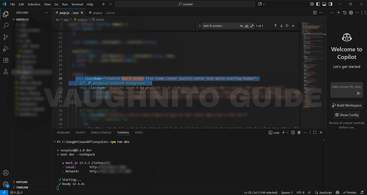Open the Extensions view
Viewport: 367px width, 195px height.
tap(6, 60)
